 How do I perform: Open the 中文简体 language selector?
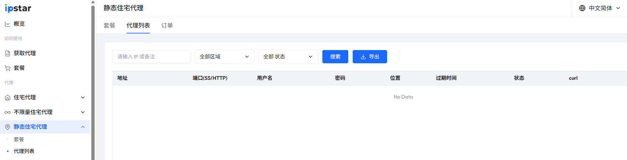pos(600,8)
